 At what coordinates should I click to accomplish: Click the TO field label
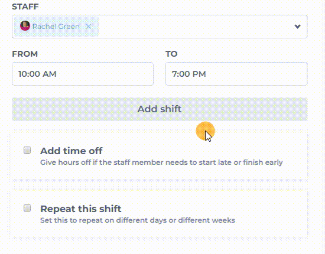coord(171,54)
